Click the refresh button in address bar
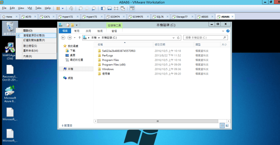280x145 pixels. pos(179,37)
